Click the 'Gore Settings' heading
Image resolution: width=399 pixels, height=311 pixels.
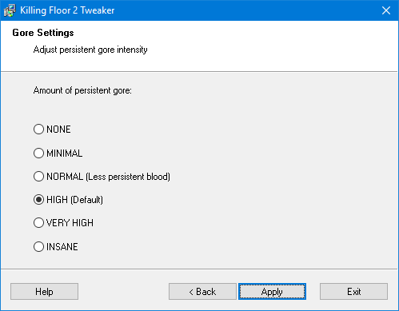(43, 33)
